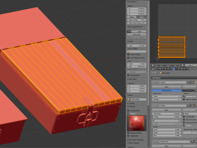Click the Properties editor type icon
This screenshot has height=148, width=197.
click(153, 69)
